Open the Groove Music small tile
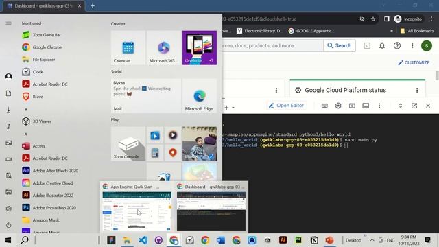439x247 pixels. [x=173, y=135]
